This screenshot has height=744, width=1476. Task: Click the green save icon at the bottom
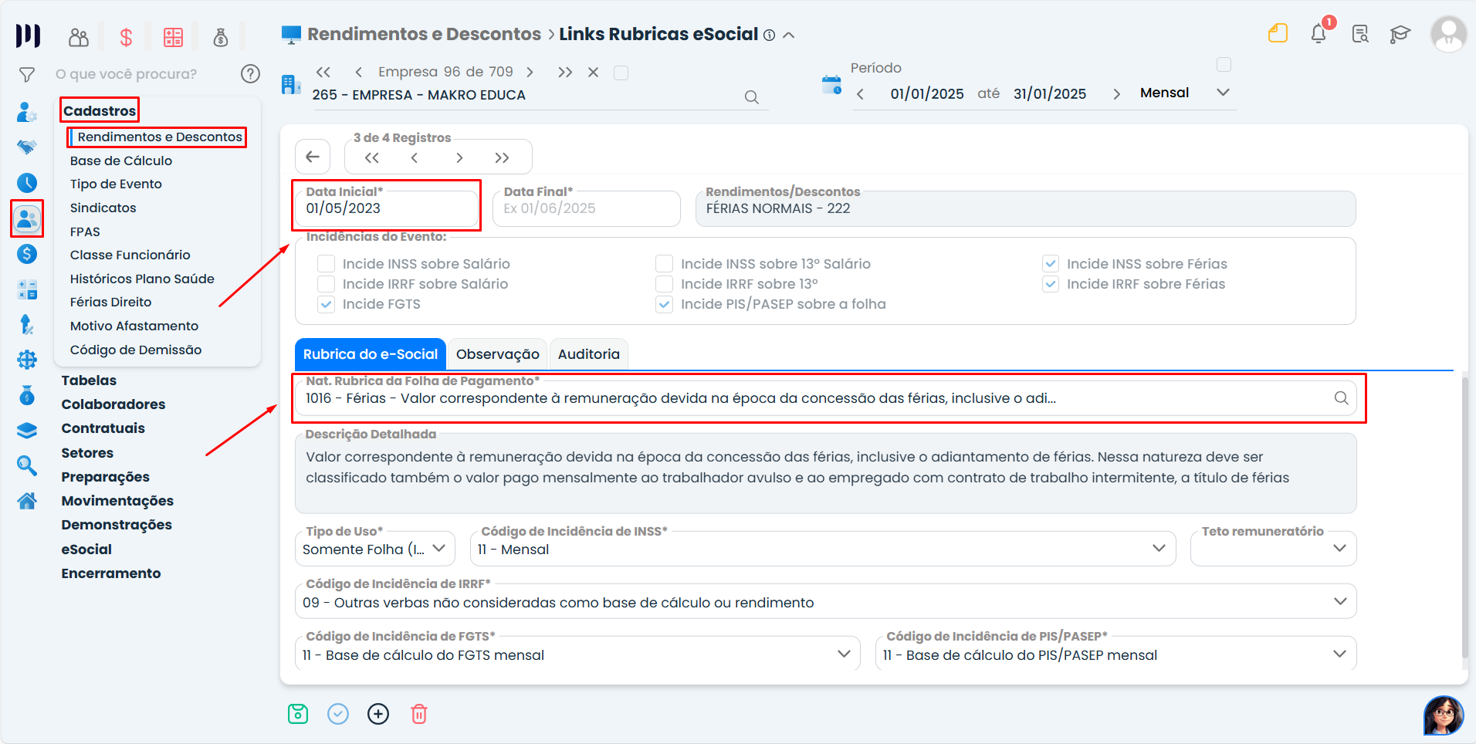point(298,714)
